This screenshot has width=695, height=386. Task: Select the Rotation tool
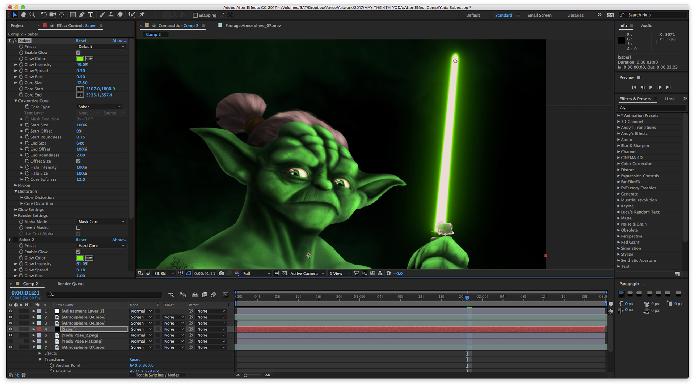tap(43, 15)
